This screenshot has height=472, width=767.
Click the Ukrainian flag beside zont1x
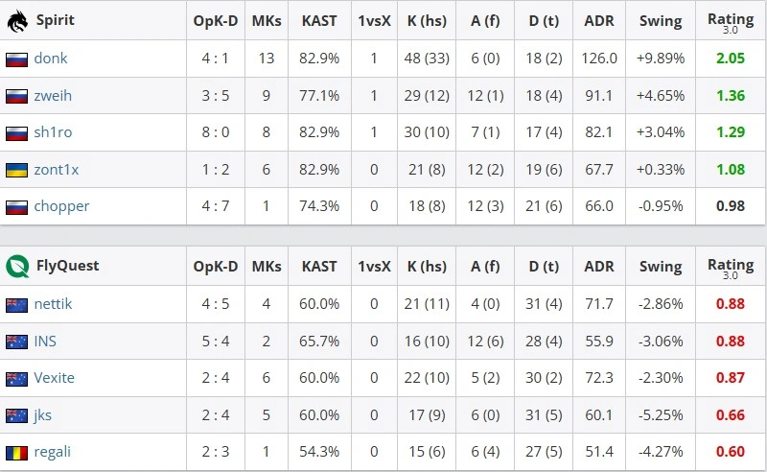click(16, 171)
